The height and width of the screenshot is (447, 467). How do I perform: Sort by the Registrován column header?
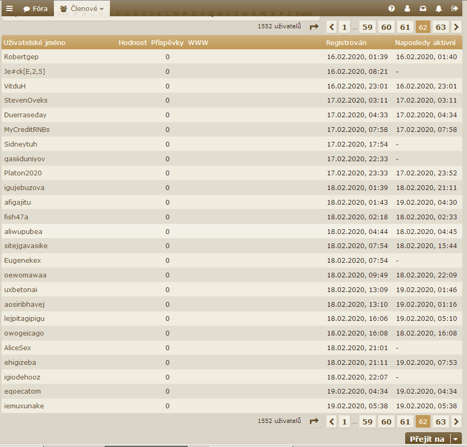point(346,42)
